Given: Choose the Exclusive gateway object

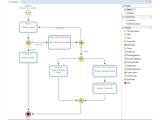Looking at the screenshot, I should pyautogui.click(x=133, y=59).
